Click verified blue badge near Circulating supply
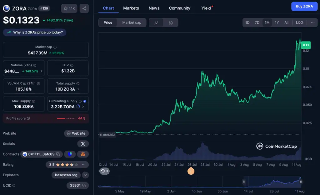 point(85,101)
